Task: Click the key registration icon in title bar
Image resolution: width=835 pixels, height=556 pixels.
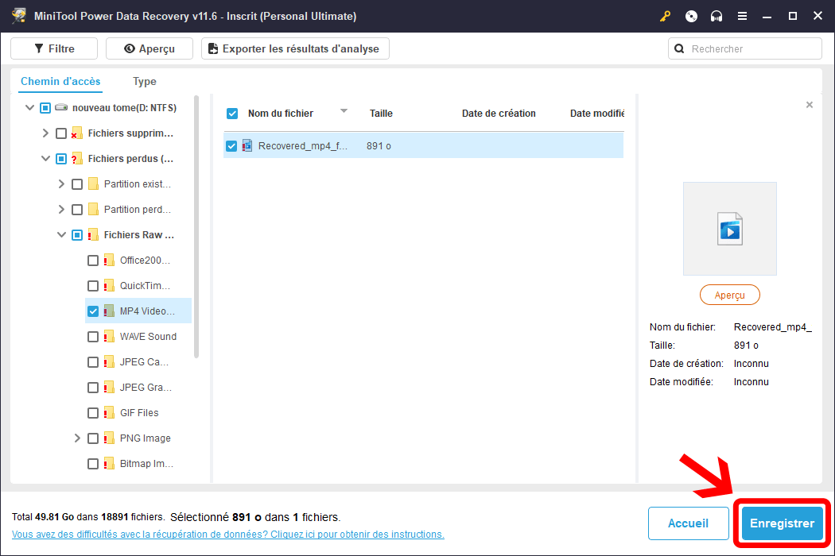Action: tap(666, 17)
